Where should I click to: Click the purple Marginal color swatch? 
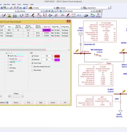(x=57, y=60)
